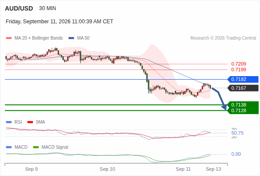Click the Sep 11 date axis label
The height and width of the screenshot is (176, 260).
point(183,169)
